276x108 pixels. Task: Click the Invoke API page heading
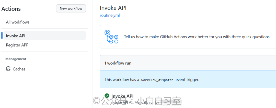coord(113,8)
